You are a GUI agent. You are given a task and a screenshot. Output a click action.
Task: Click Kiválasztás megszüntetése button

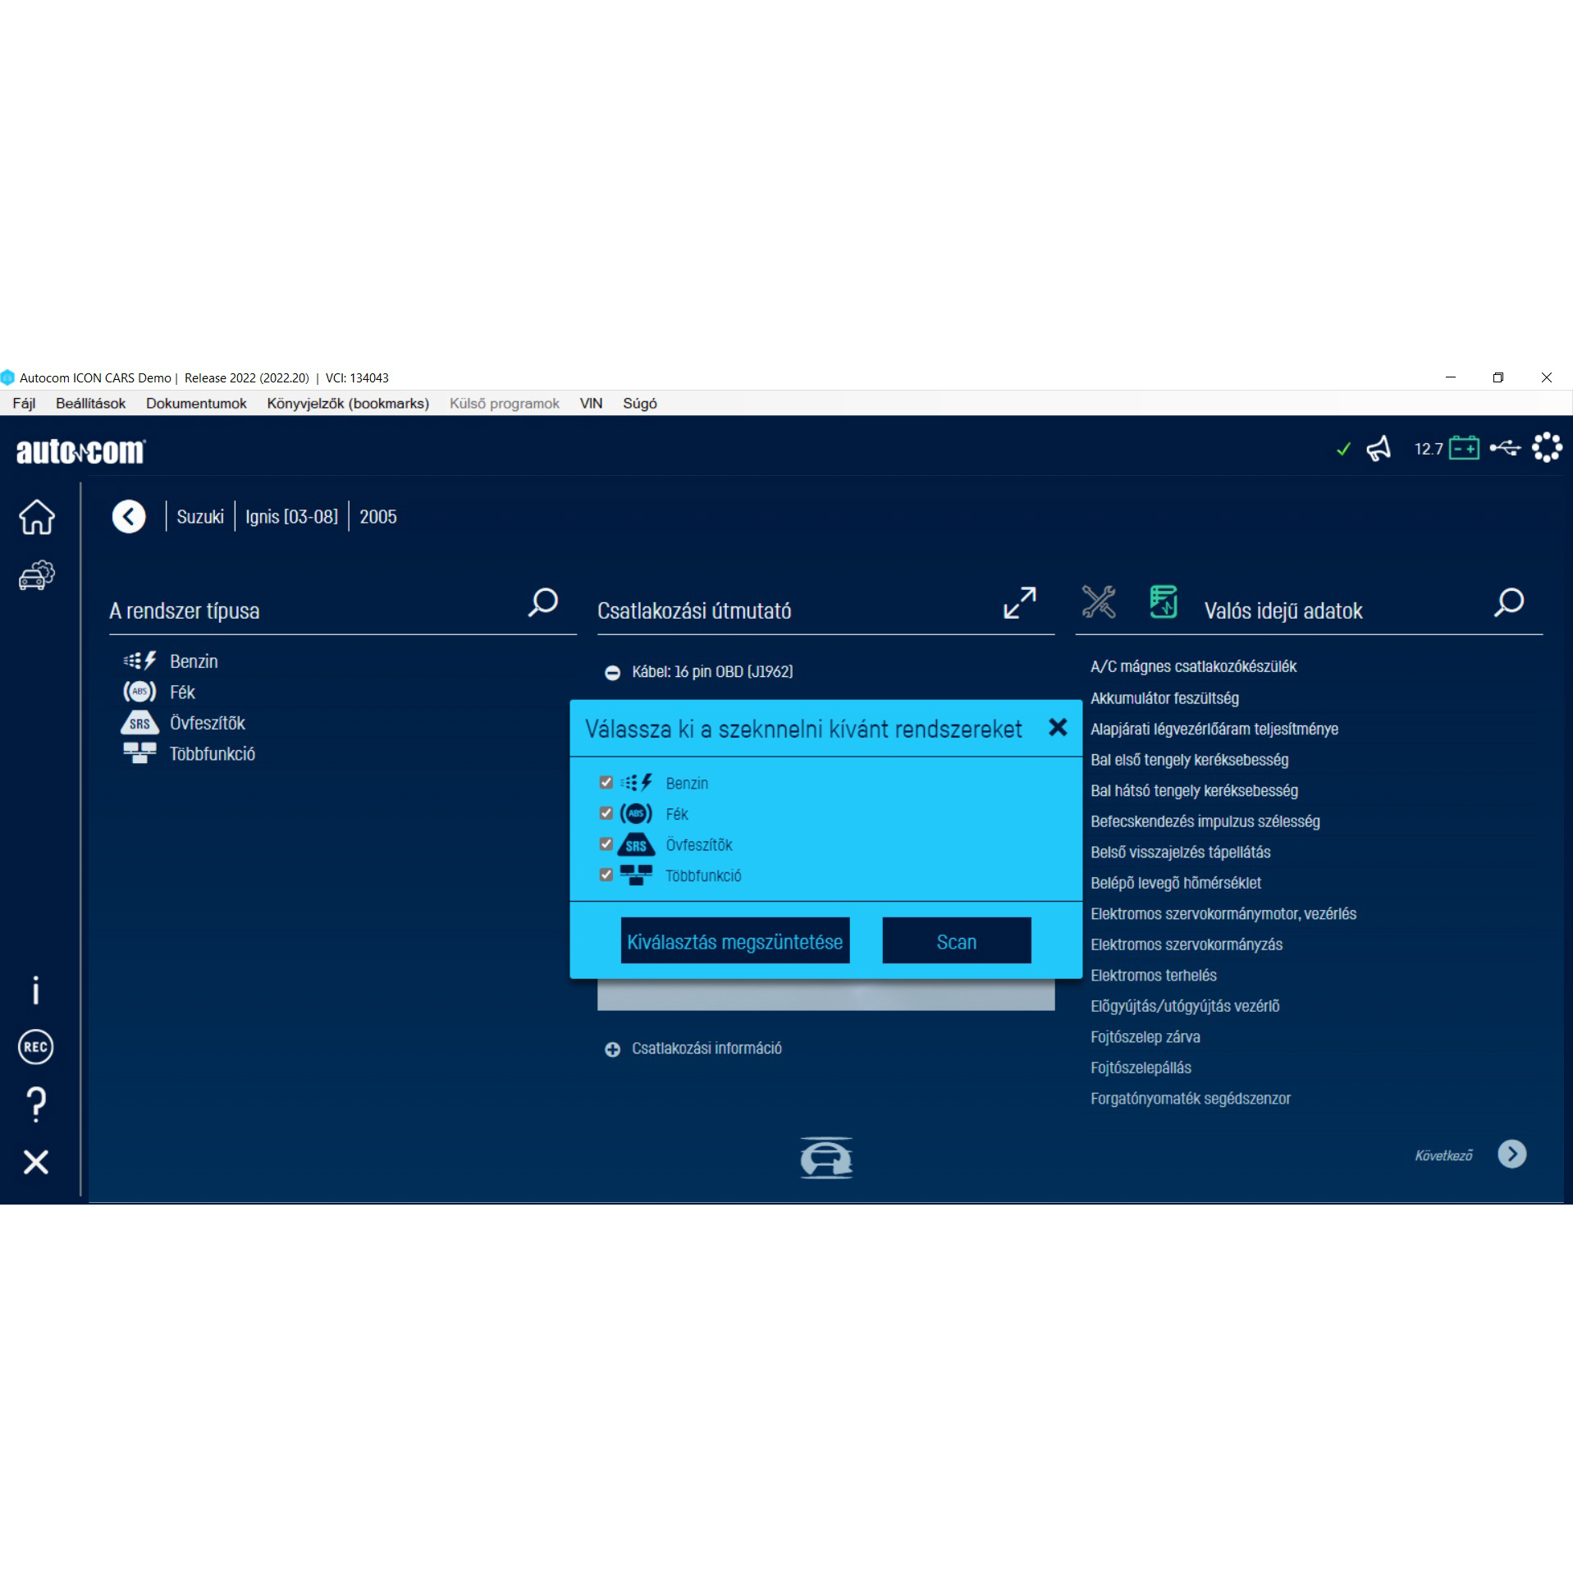pos(734,941)
